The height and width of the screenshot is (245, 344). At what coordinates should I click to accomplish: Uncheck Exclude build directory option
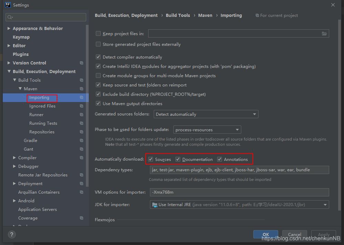tap(98, 94)
